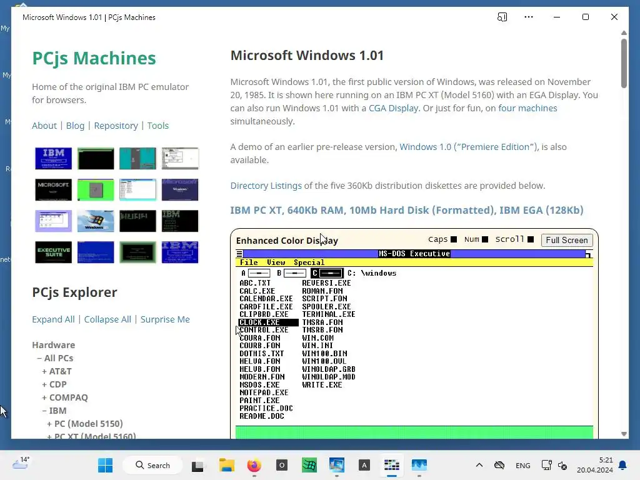Open the Blog link

75,125
